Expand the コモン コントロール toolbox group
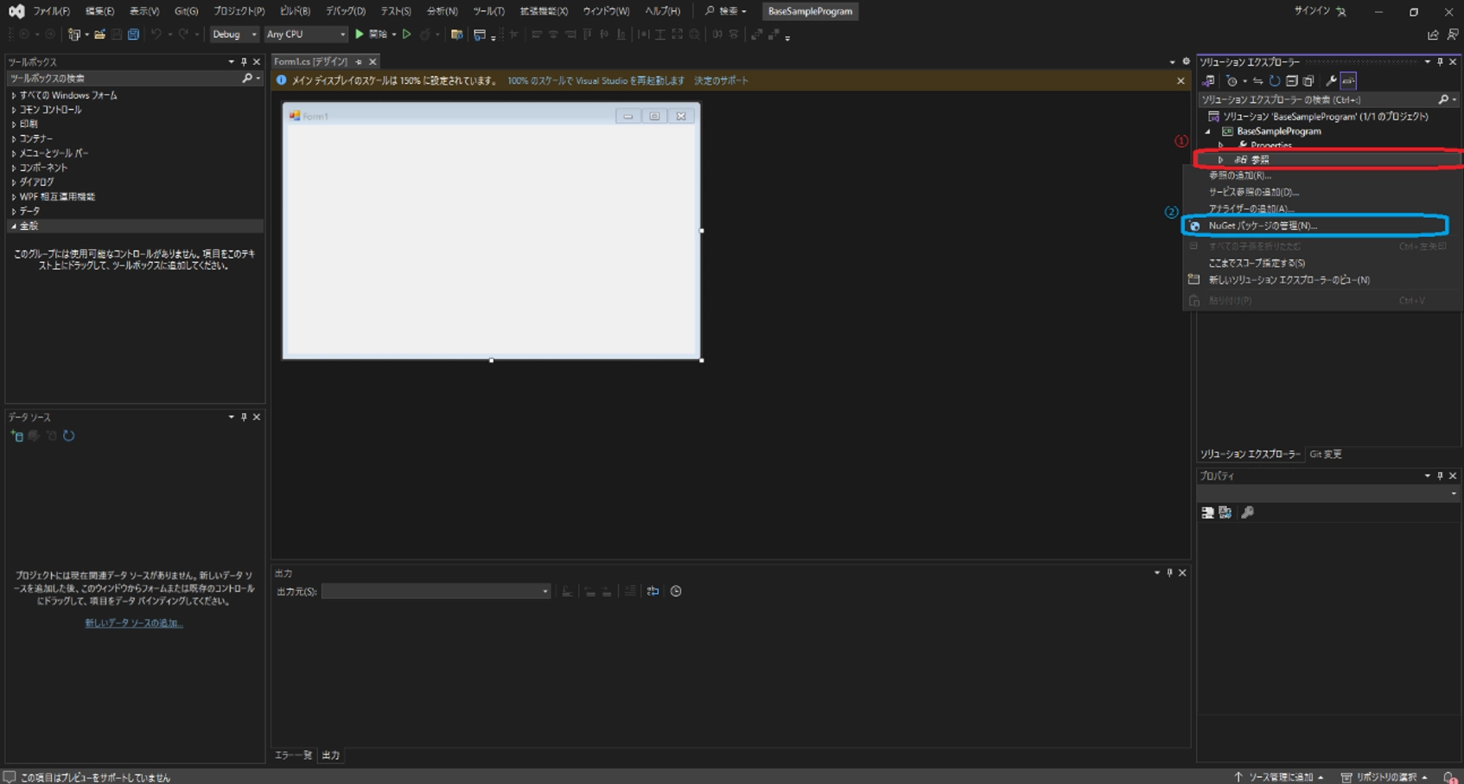This screenshot has width=1464, height=784. click(x=14, y=111)
